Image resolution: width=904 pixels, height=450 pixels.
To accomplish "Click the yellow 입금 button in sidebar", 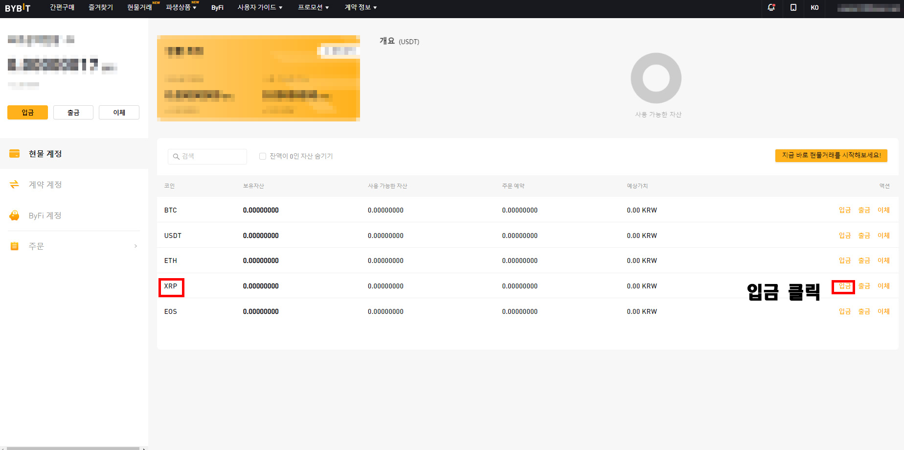I will (x=27, y=113).
